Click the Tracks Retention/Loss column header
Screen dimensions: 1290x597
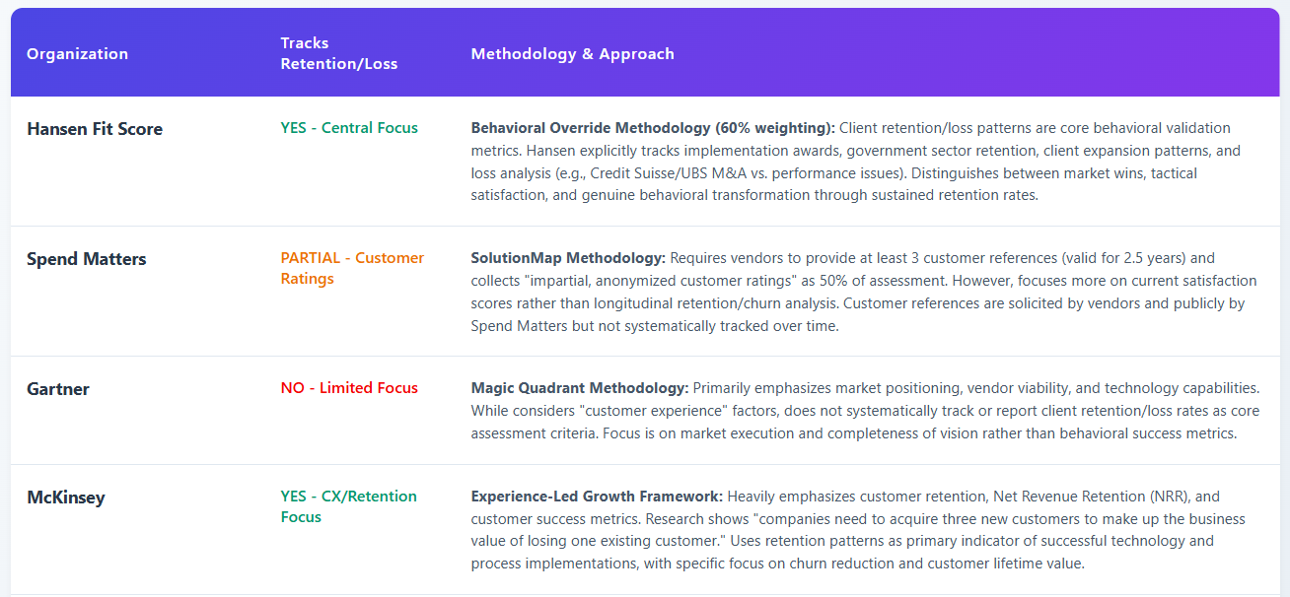point(338,54)
